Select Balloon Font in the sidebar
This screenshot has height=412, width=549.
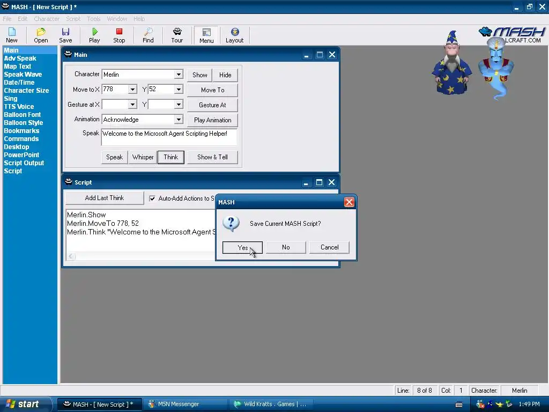pos(22,115)
